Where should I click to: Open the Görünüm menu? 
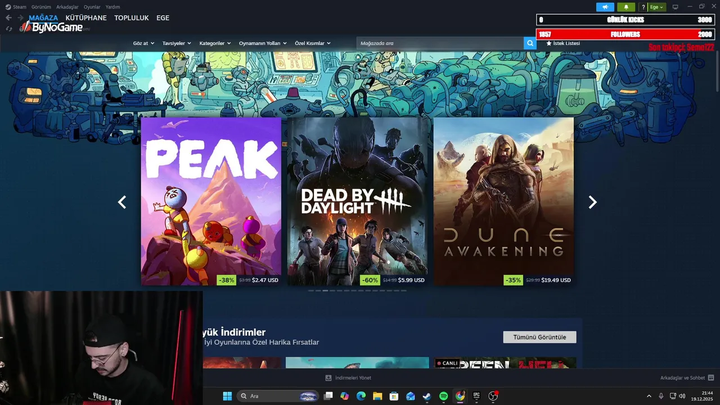coord(41,7)
